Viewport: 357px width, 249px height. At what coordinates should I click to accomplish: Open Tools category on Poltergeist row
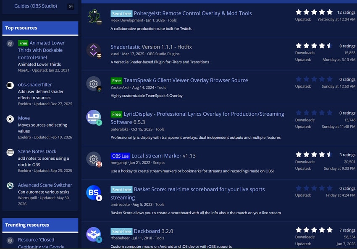coord(172,21)
